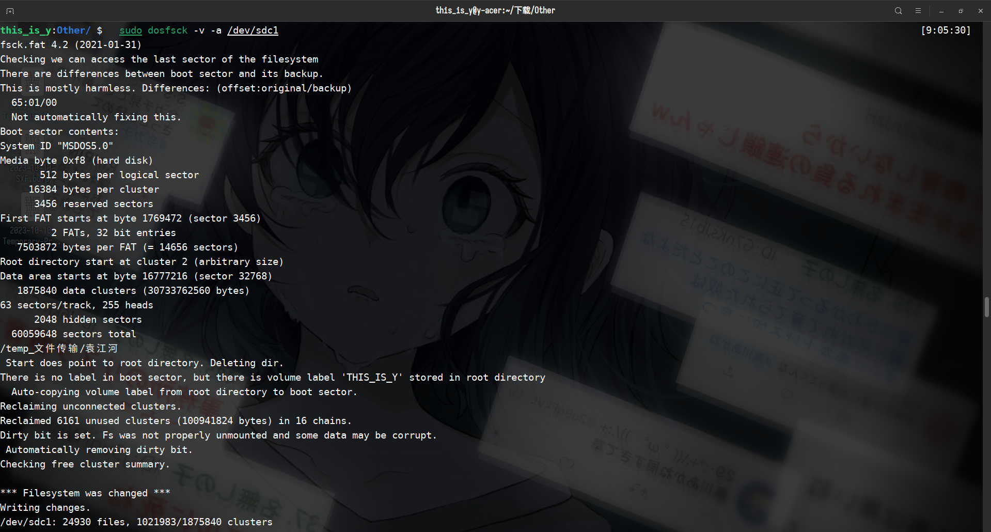991x532 pixels.
Task: Click 'Root directory start at cluster 2' line
Action: [142, 262]
